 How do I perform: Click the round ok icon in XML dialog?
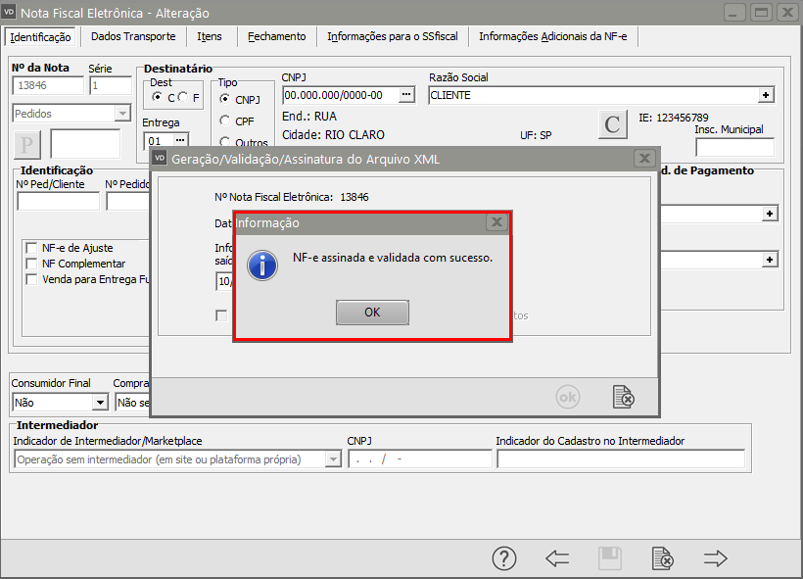coord(567,397)
